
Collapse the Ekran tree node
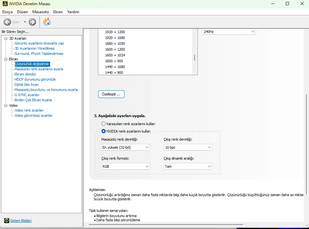click(6, 59)
